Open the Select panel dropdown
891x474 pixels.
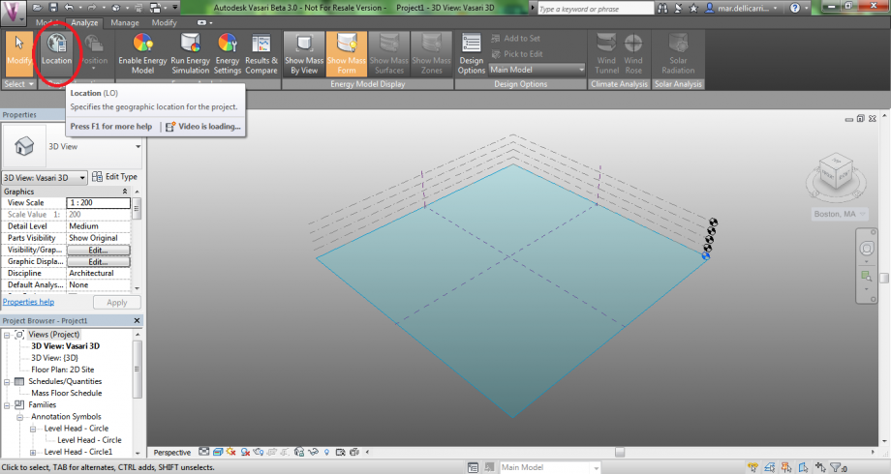(20, 84)
